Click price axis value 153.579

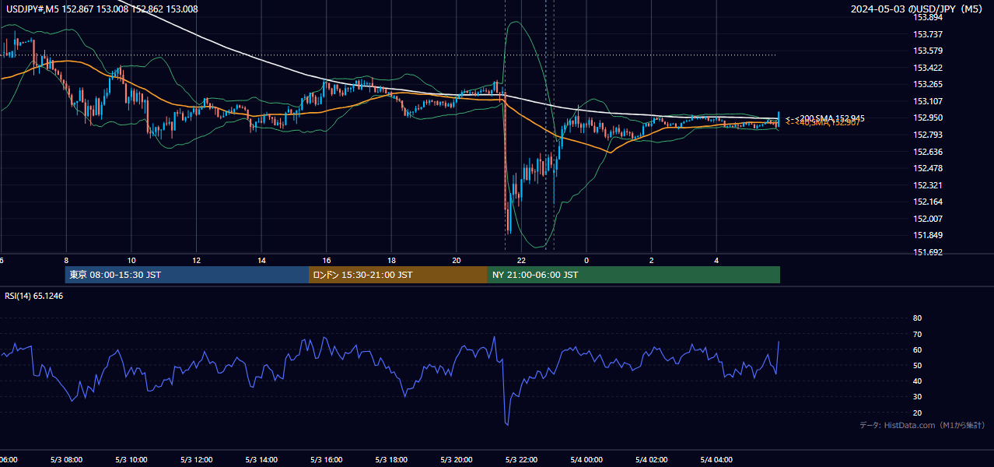(x=927, y=51)
